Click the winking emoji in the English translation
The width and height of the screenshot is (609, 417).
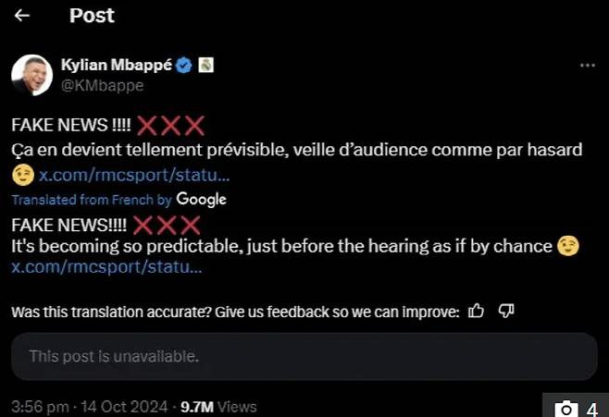(x=567, y=246)
